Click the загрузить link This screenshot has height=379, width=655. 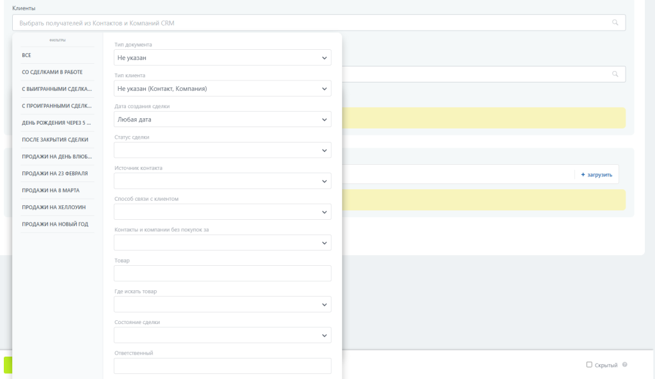tap(599, 174)
